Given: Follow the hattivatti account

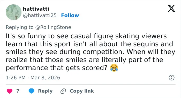Looking at the screenshot, I should pyautogui.click(x=70, y=15).
